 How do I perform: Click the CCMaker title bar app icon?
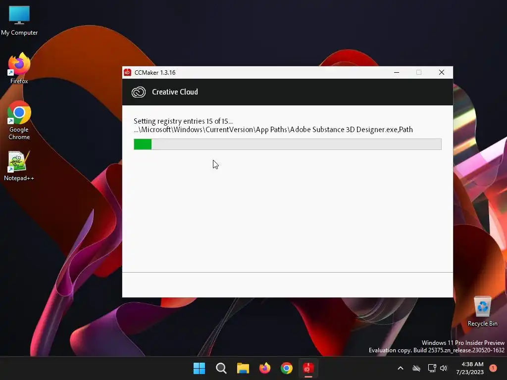(127, 72)
